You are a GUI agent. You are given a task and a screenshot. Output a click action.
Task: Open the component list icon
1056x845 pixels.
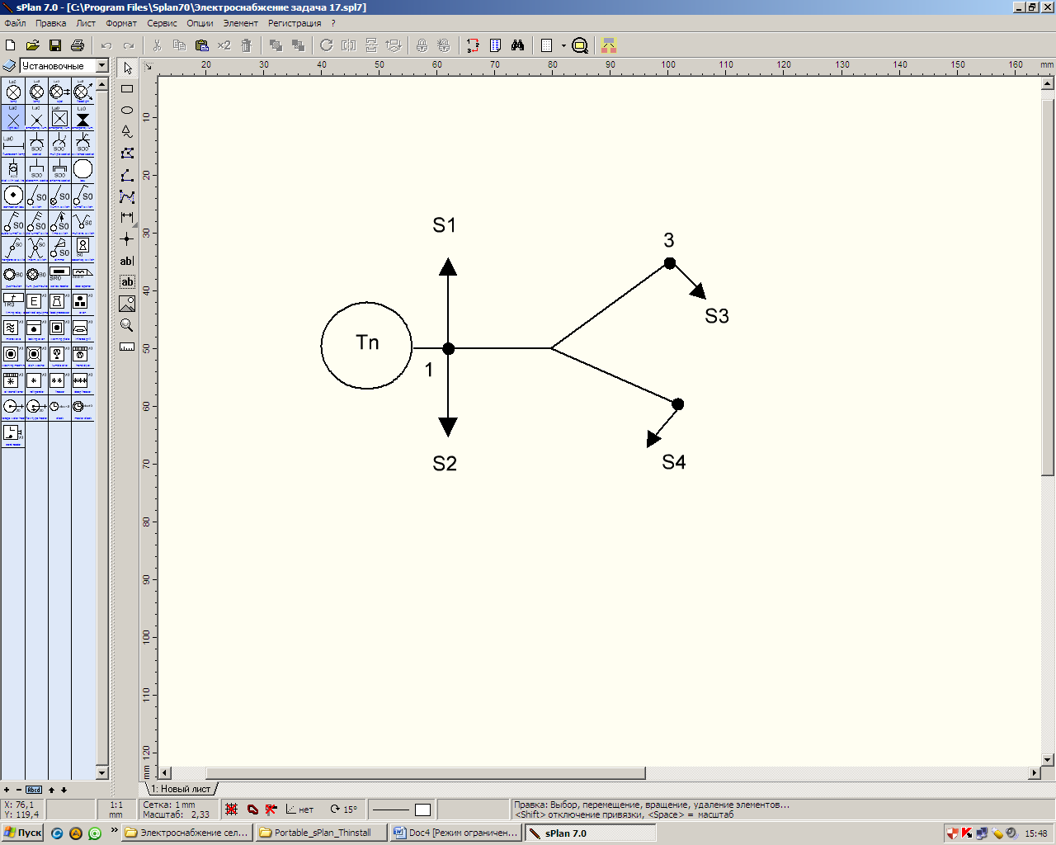(x=495, y=45)
